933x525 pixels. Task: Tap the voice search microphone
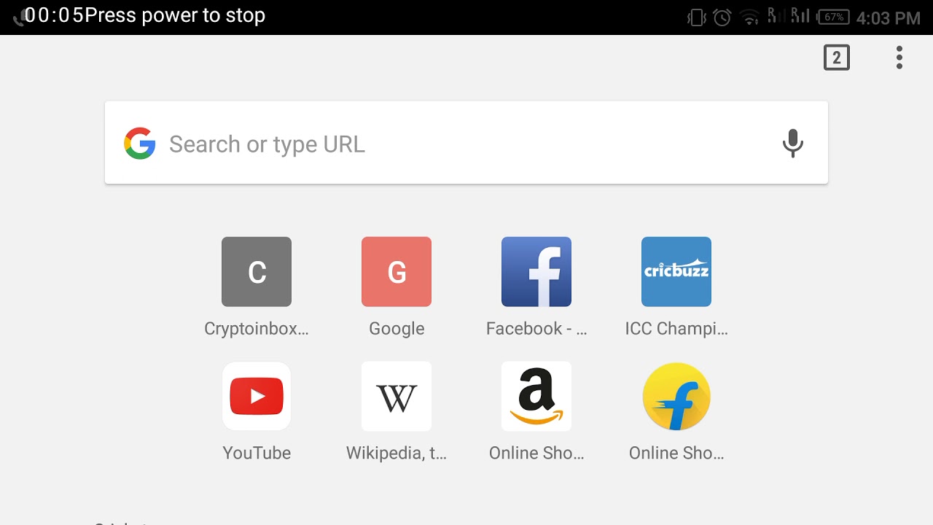(792, 144)
